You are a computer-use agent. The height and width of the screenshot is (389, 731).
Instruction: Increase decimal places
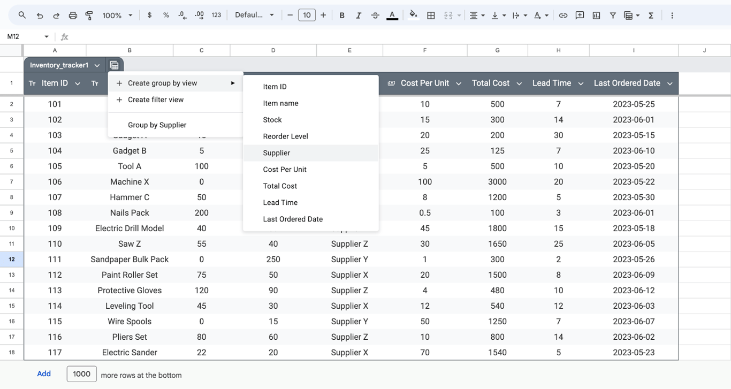click(x=200, y=16)
